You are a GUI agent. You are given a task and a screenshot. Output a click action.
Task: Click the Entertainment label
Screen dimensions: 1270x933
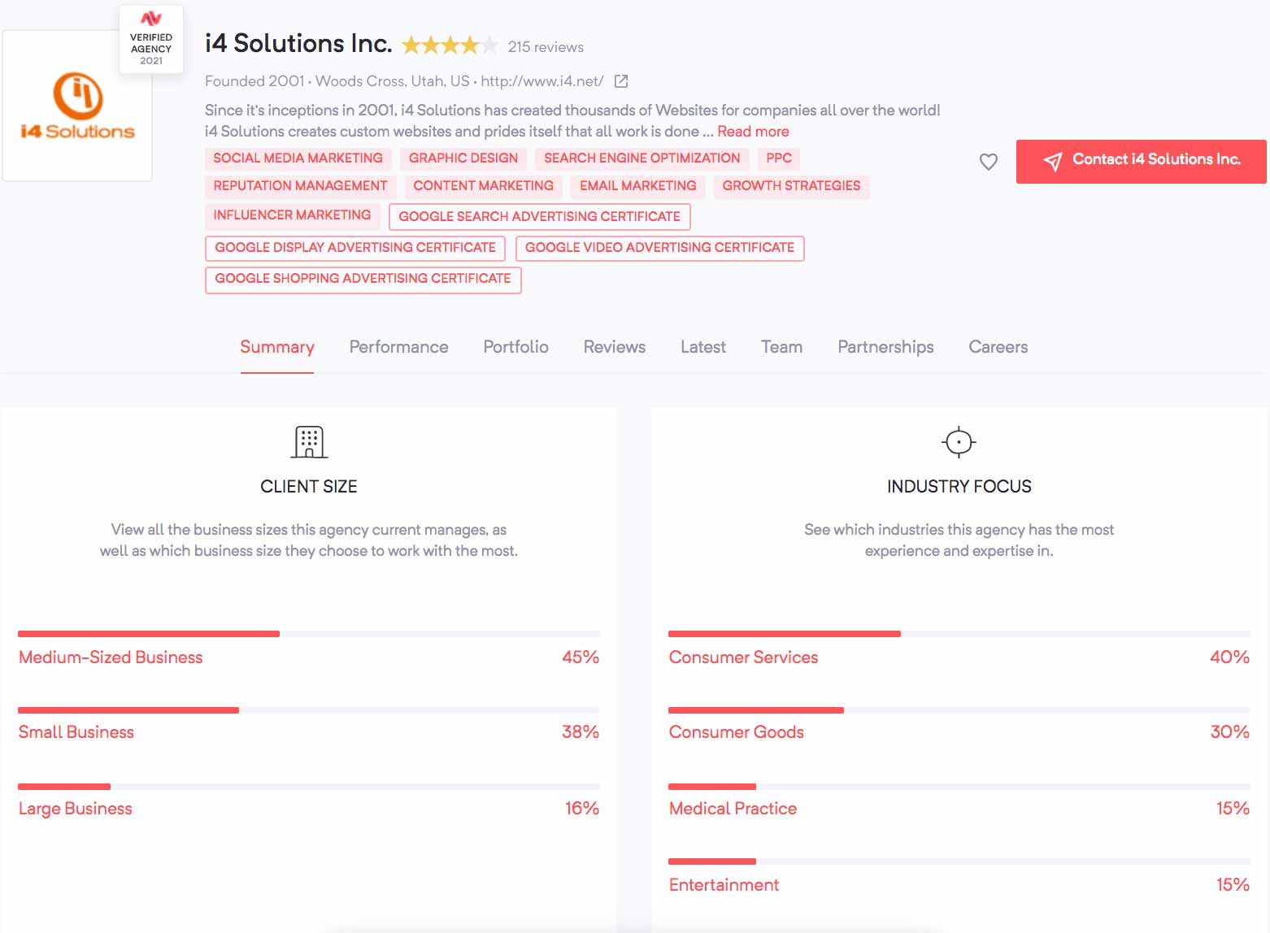point(724,885)
